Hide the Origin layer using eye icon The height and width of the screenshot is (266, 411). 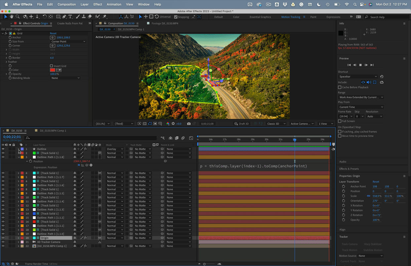(x=3, y=238)
